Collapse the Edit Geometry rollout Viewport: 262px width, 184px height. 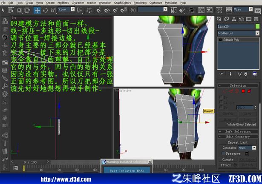pyautogui.click(x=238, y=137)
